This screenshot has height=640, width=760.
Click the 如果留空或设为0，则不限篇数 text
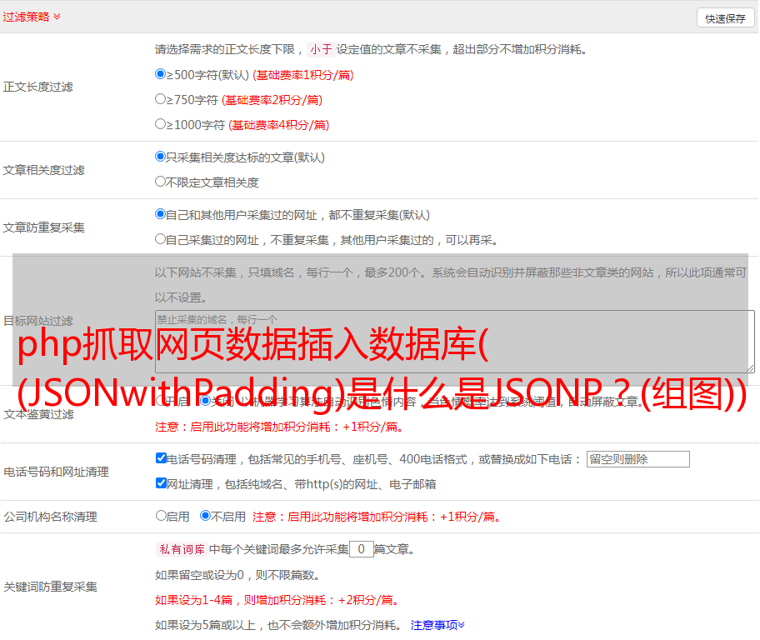click(237, 575)
